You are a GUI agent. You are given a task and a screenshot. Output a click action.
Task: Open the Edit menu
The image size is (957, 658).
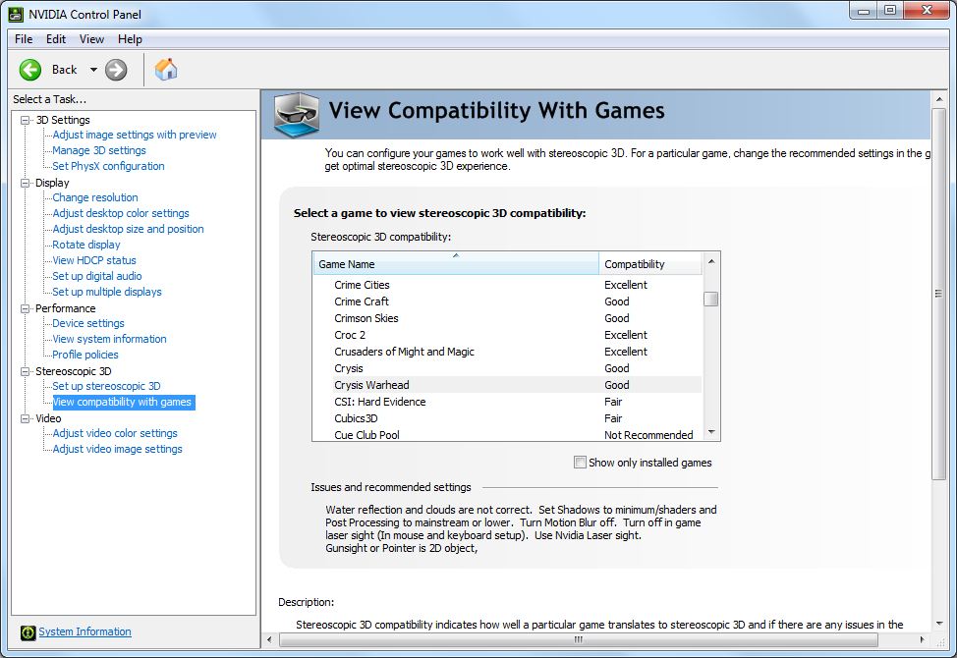pyautogui.click(x=56, y=39)
